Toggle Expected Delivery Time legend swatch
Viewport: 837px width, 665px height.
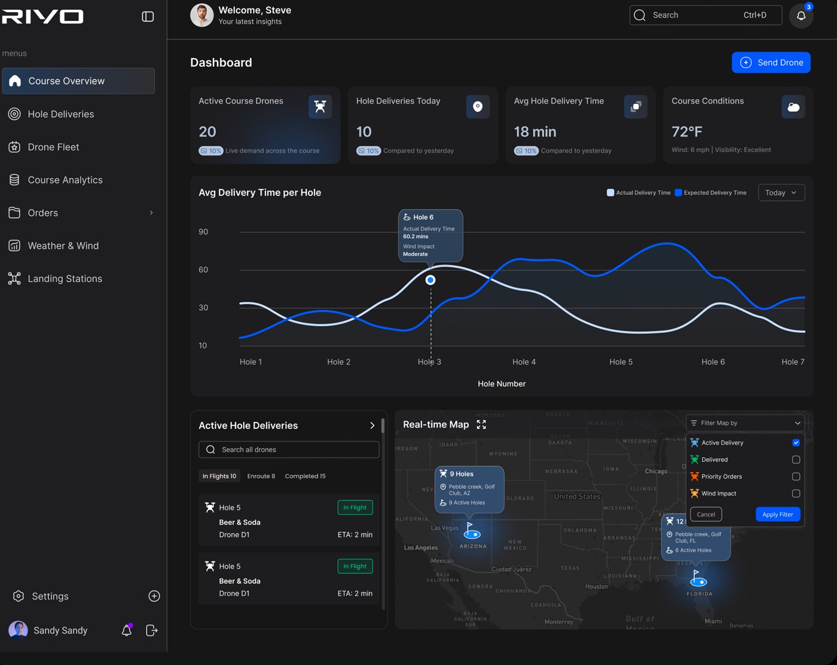point(678,192)
